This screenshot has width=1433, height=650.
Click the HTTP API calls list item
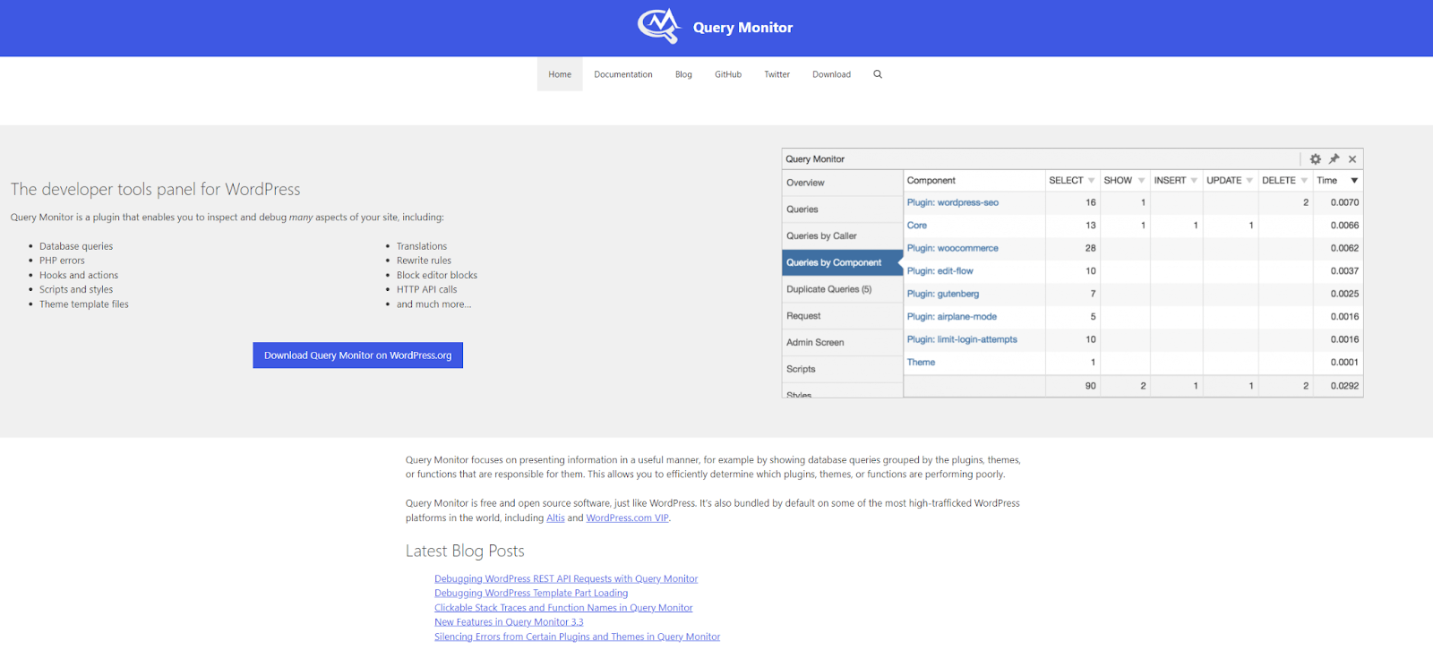[426, 290]
